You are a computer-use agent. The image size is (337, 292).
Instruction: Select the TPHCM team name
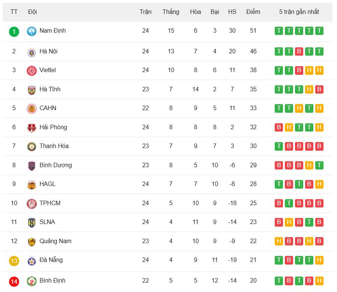click(x=50, y=203)
